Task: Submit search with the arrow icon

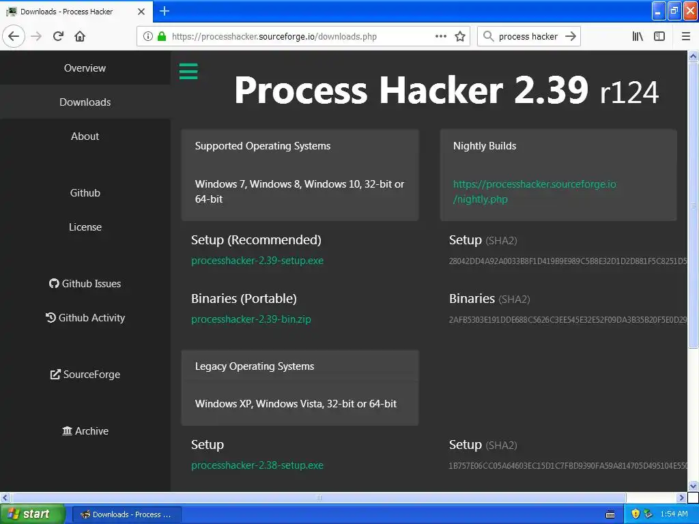Action: point(571,36)
